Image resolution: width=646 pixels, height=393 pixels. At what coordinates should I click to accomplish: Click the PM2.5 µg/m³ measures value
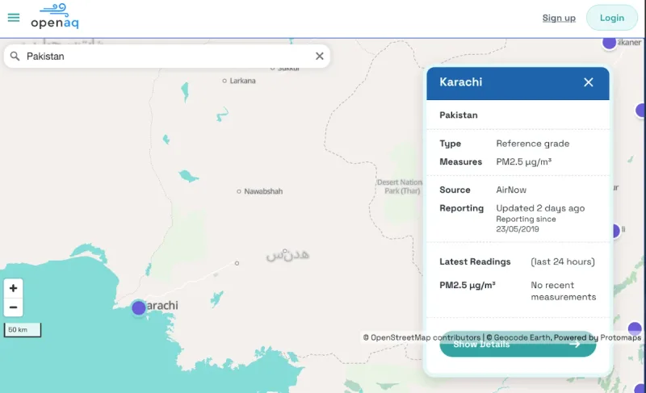click(523, 161)
